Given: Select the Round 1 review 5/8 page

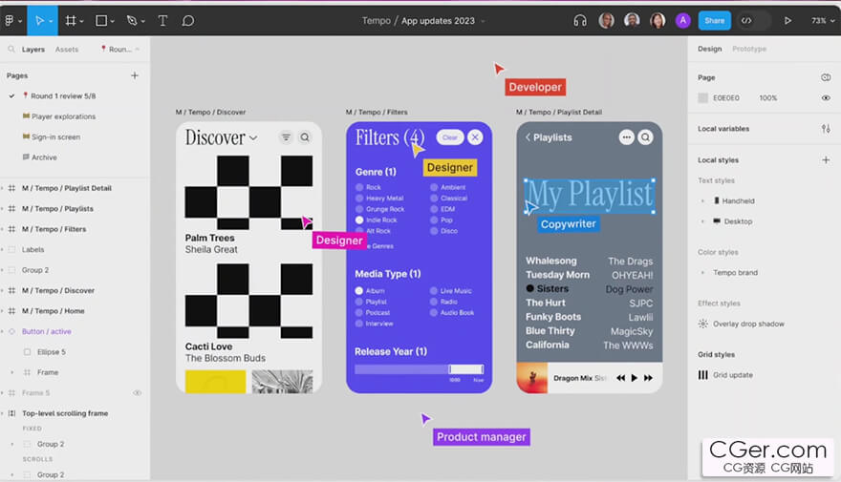Looking at the screenshot, I should pos(63,95).
